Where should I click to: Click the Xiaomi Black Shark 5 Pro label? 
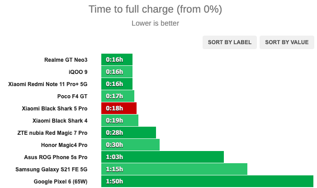pos(55,108)
